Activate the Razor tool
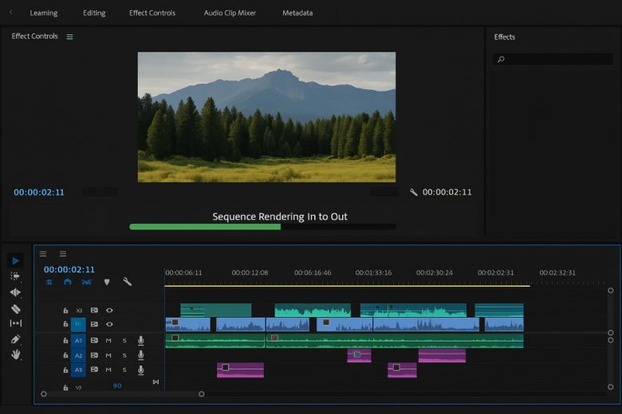The width and height of the screenshot is (622, 414). [x=15, y=308]
